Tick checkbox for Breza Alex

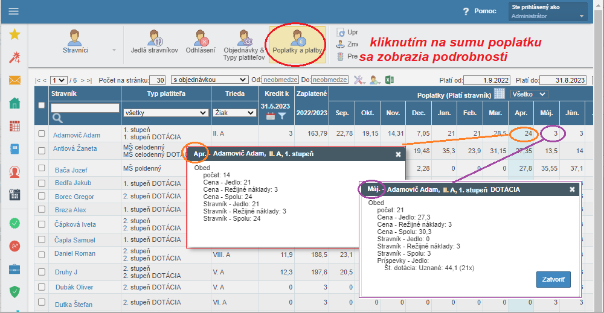[42, 209]
